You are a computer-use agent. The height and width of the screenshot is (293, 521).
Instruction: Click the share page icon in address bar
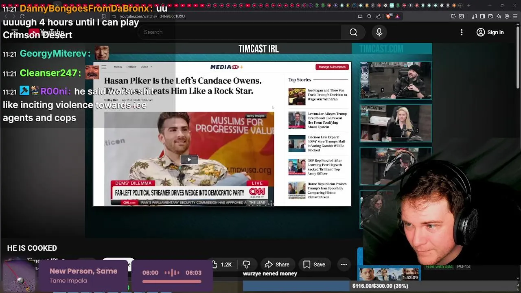coord(379,16)
